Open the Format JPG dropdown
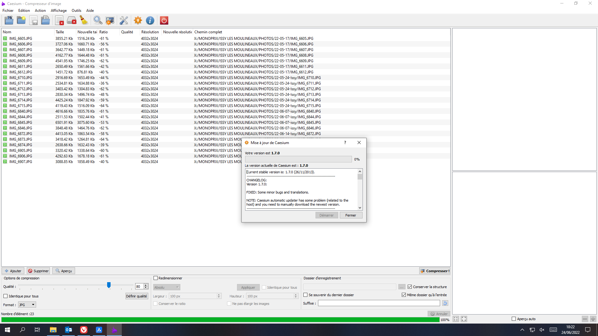Screen dimensions: 598x336 [x=27, y=305]
